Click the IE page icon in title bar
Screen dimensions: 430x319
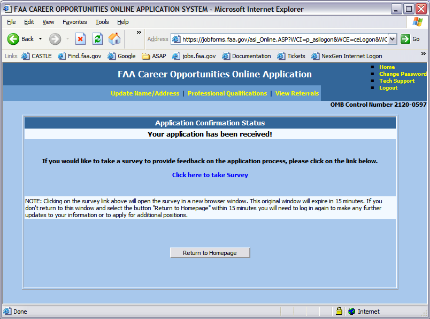click(7, 9)
